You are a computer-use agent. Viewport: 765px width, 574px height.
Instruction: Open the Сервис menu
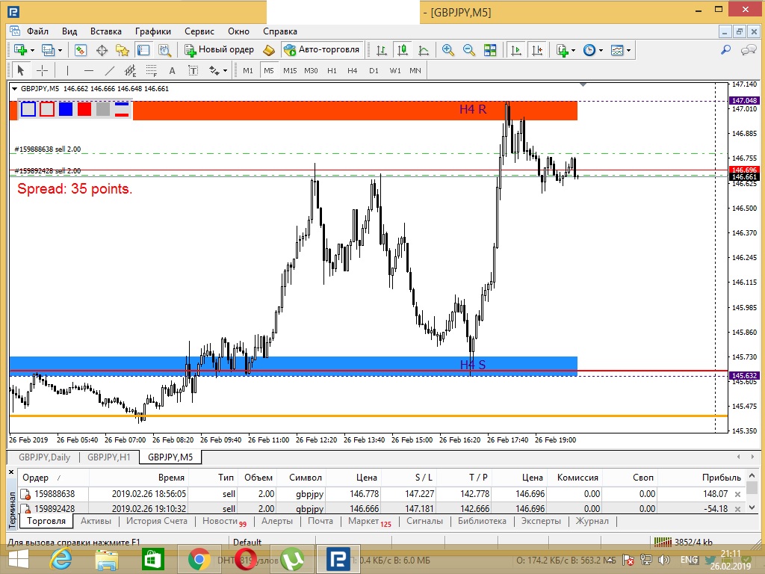click(199, 31)
